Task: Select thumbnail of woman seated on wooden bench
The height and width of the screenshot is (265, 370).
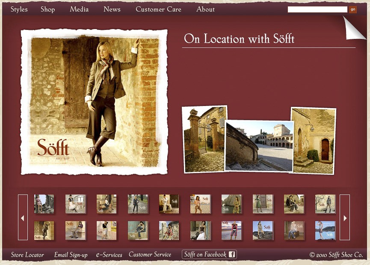Action: [107, 204]
